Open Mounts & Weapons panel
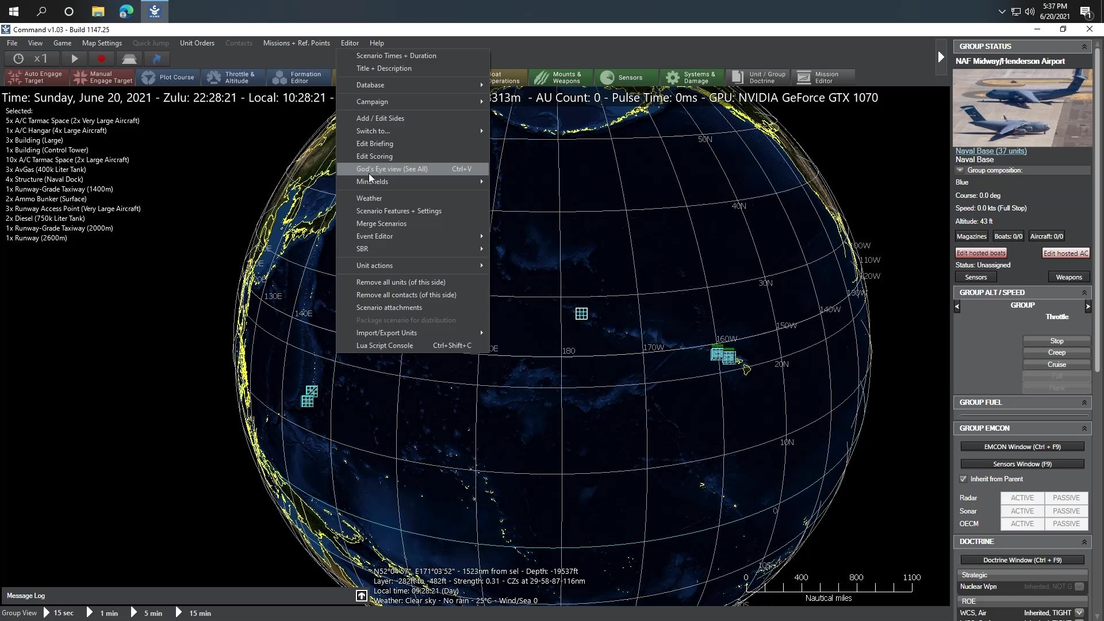This screenshot has width=1104, height=621. pos(560,77)
